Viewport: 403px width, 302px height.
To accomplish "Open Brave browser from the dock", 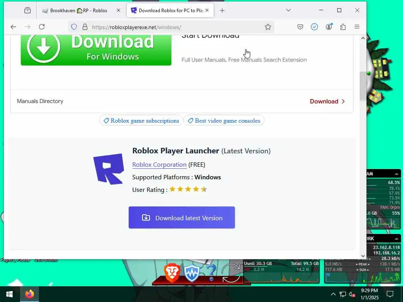I will click(172, 274).
